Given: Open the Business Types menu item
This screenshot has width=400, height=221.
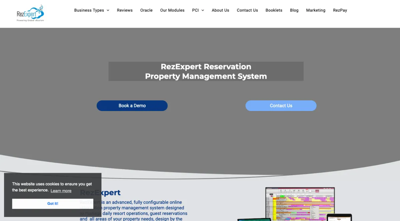Looking at the screenshot, I should tap(89, 10).
